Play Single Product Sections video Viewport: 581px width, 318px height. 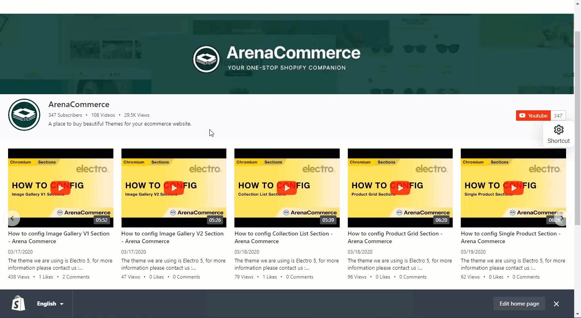(513, 188)
